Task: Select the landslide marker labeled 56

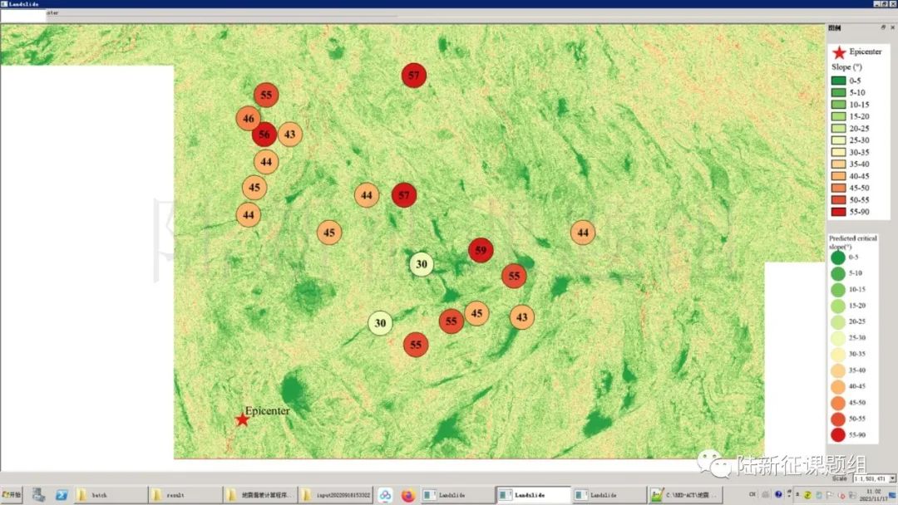Action: pos(264,134)
